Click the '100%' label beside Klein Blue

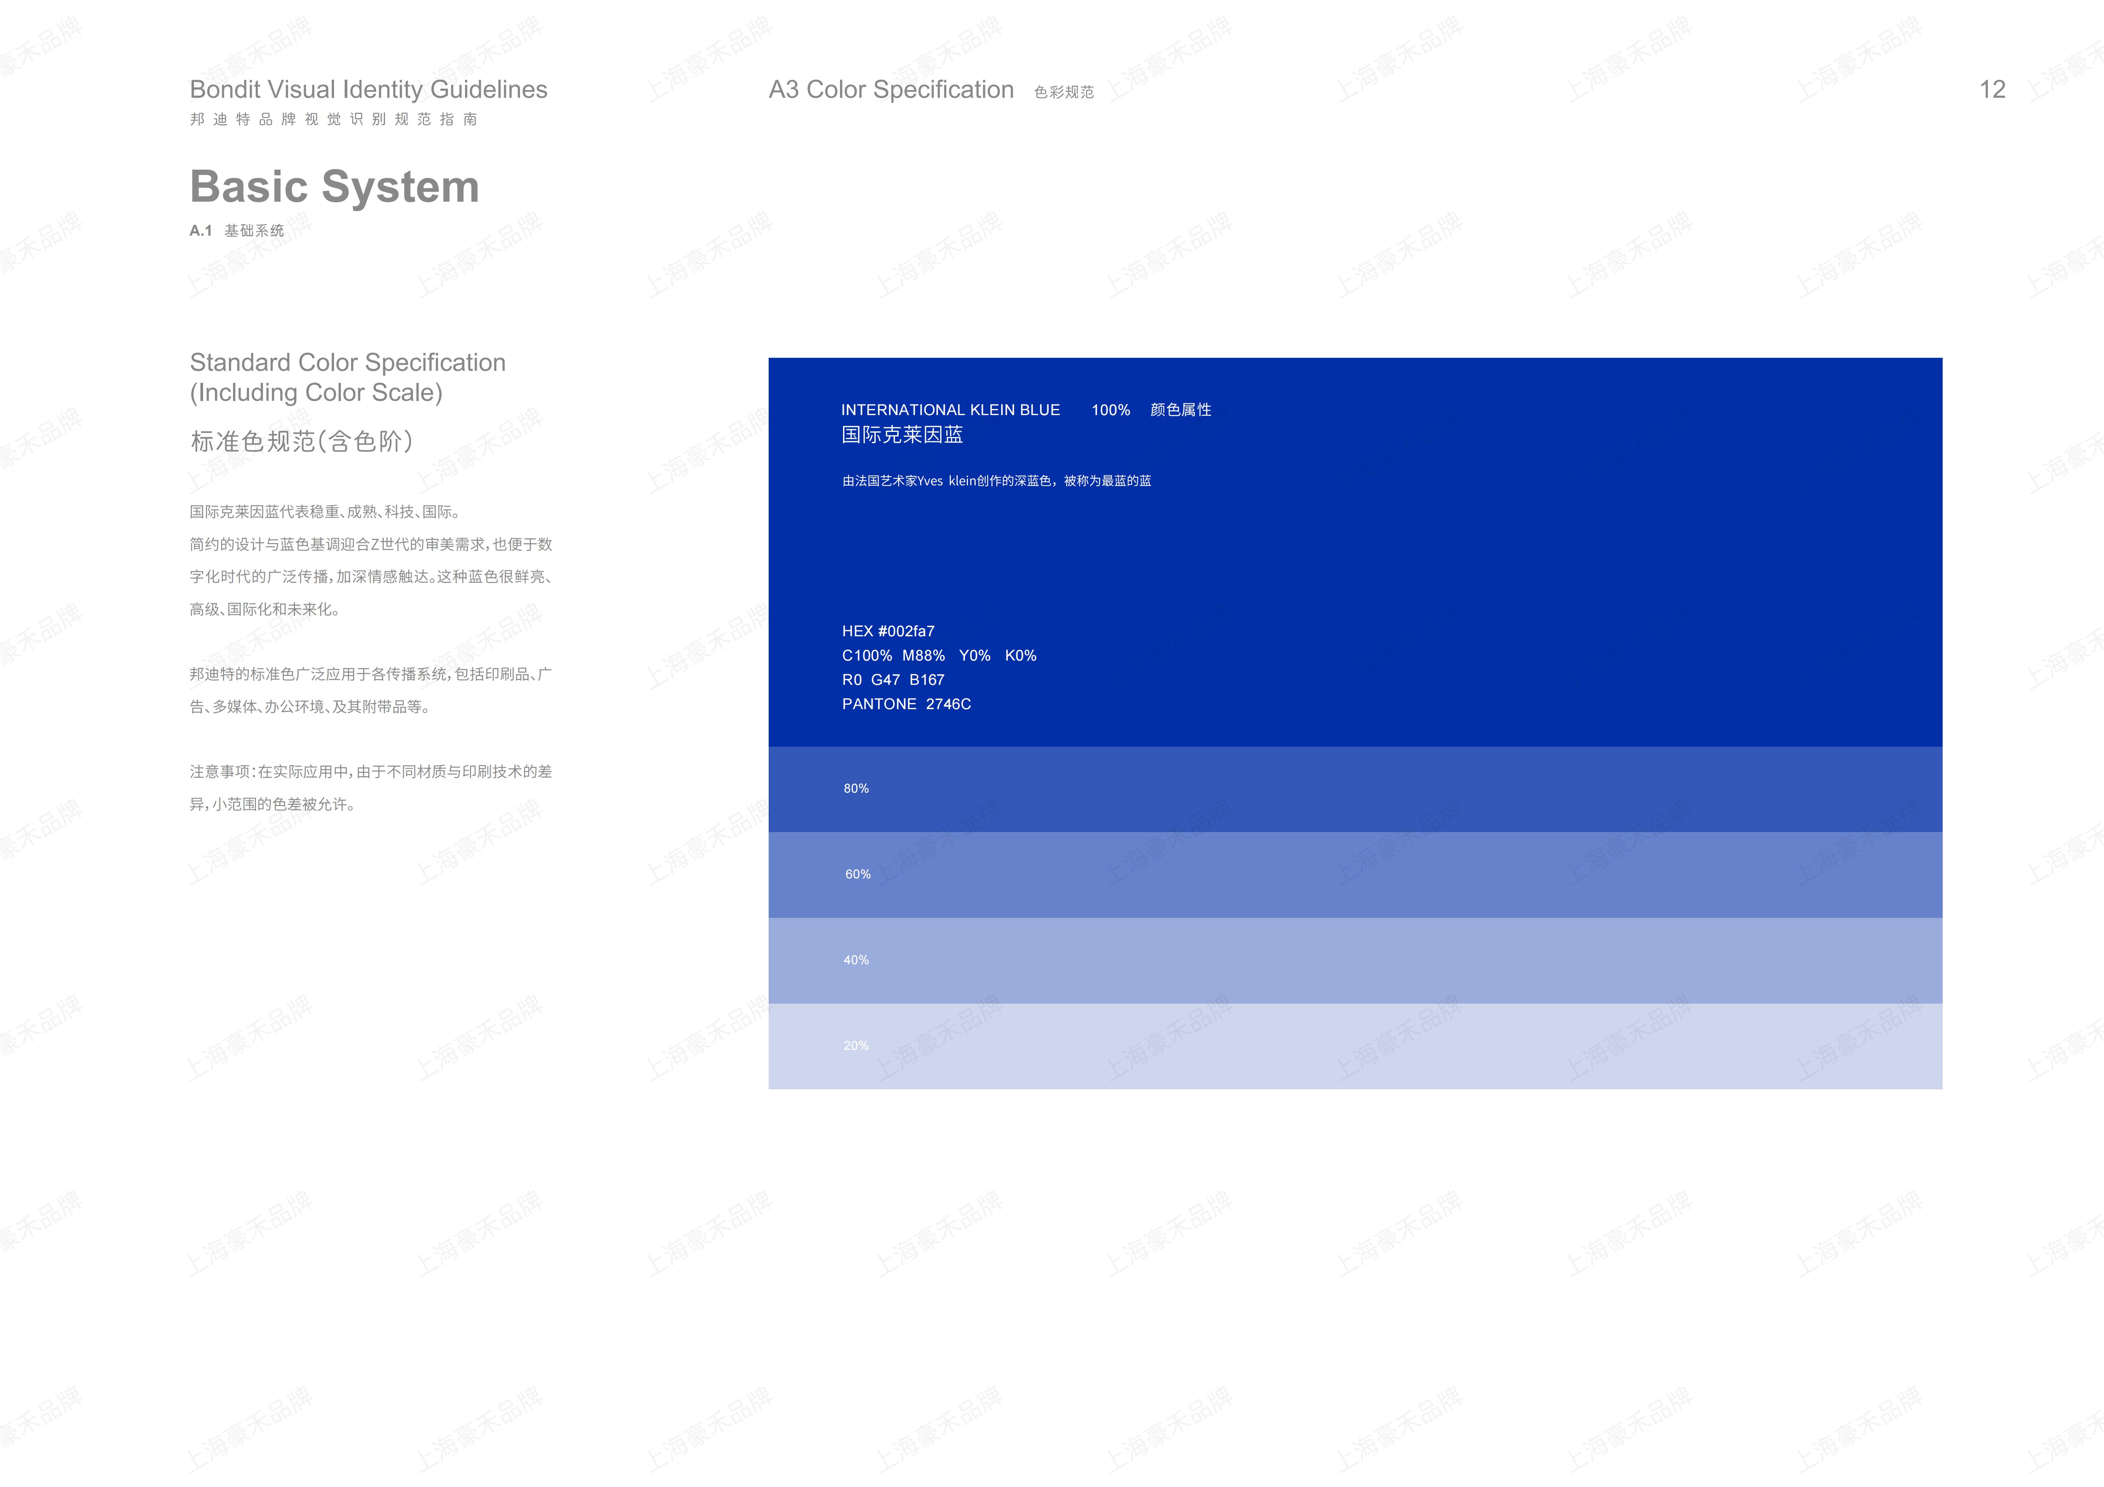tap(1111, 411)
